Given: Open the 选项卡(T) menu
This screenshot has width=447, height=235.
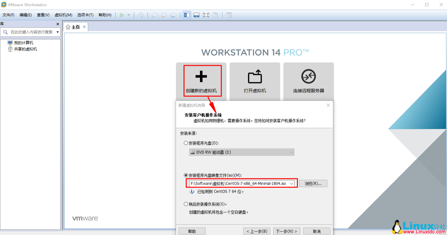Looking at the screenshot, I should tap(85, 15).
